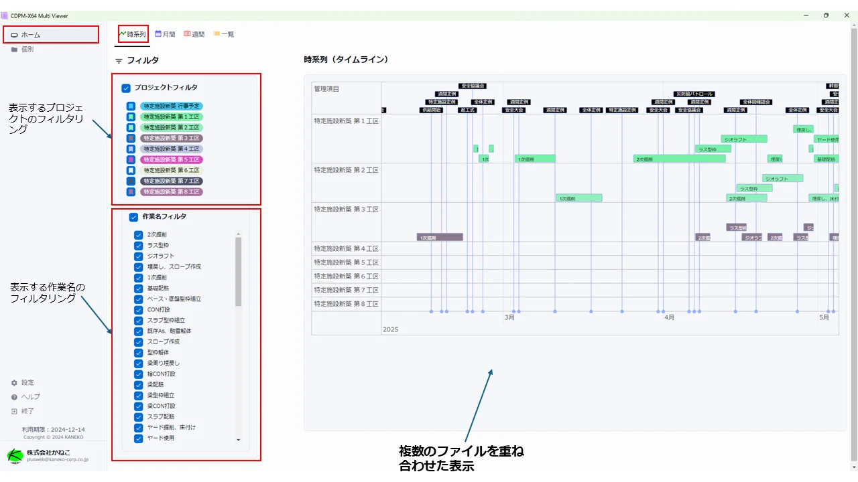Open the 個別 folder view in sidebar
Screen dimensions: 858x482
pyautogui.click(x=23, y=49)
